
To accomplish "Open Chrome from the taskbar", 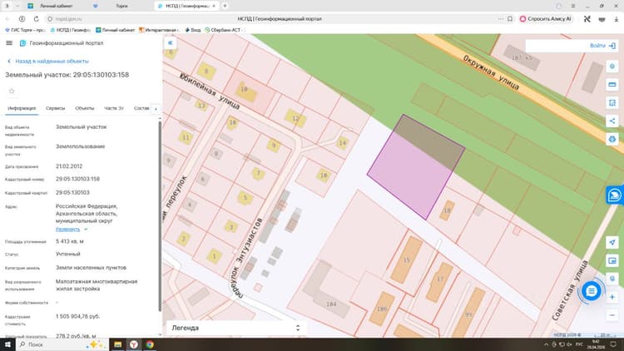I will [x=150, y=344].
